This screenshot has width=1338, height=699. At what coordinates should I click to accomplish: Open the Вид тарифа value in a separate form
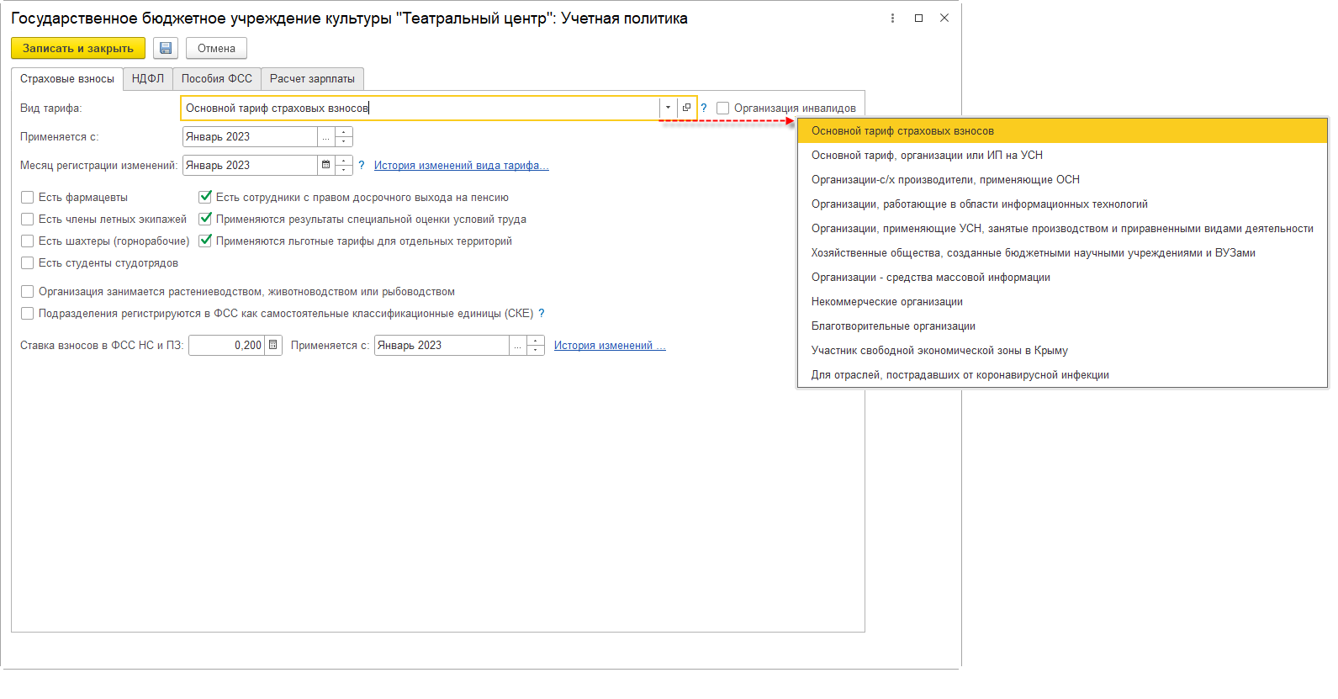point(687,108)
